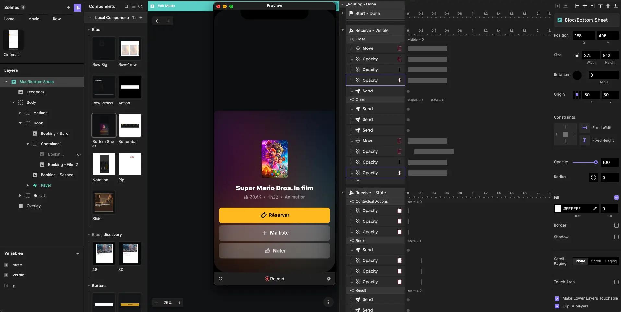Screen dimensions: 621x312
Task: Go forward with the right arrow on canvas
Action: click(168, 21)
